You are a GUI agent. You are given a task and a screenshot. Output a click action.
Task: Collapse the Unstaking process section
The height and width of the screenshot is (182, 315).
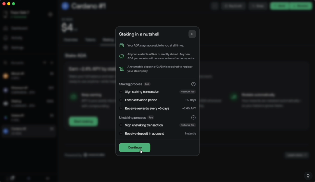click(193, 118)
